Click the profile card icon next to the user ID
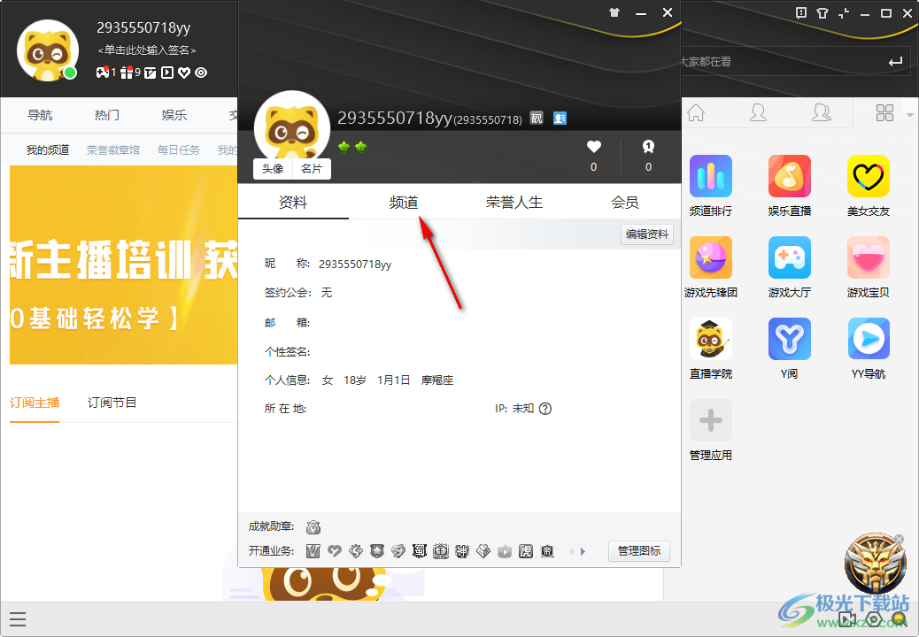 (560, 119)
